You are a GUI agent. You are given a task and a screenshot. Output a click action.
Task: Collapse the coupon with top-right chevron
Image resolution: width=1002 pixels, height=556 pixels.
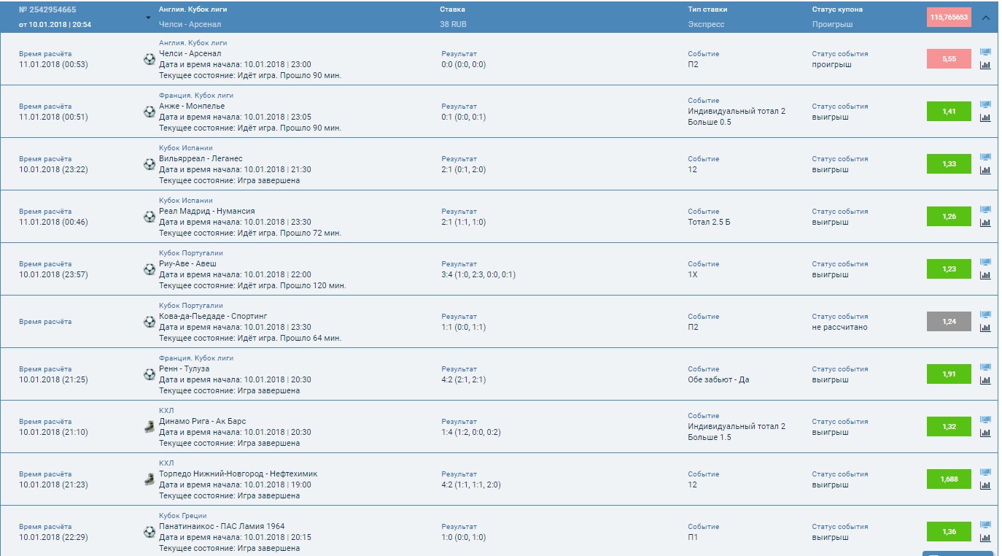pos(986,18)
